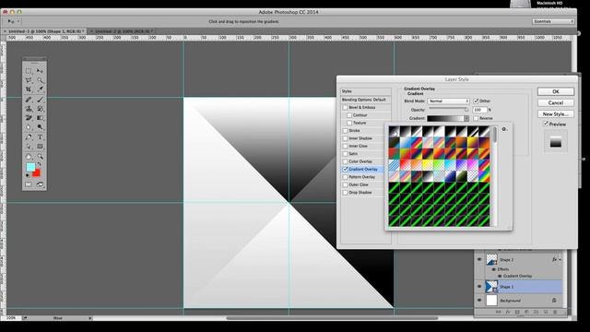Click the New Style... button
Screen dimensions: 590x332
coord(556,113)
